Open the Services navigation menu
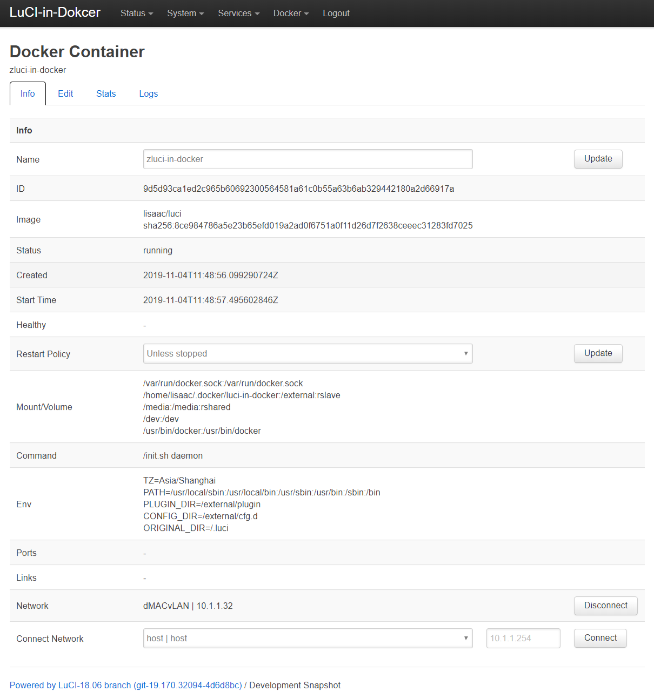This screenshot has width=654, height=692. pyautogui.click(x=238, y=13)
